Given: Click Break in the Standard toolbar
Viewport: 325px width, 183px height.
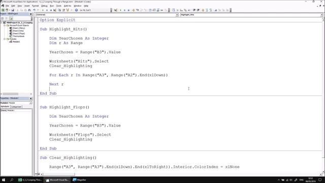Looking at the screenshot, I should 47,10.
